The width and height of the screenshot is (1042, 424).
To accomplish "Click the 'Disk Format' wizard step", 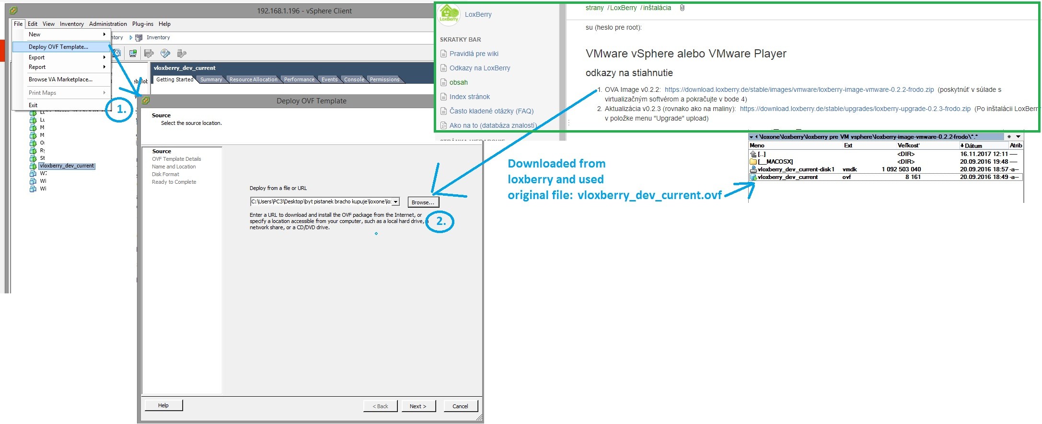I will (165, 174).
